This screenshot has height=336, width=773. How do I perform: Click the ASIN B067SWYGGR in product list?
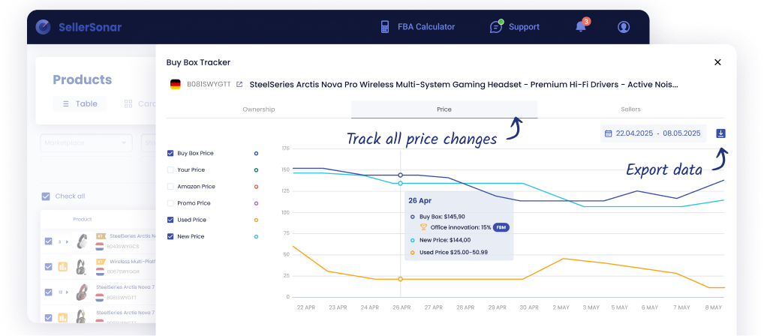pyautogui.click(x=123, y=271)
